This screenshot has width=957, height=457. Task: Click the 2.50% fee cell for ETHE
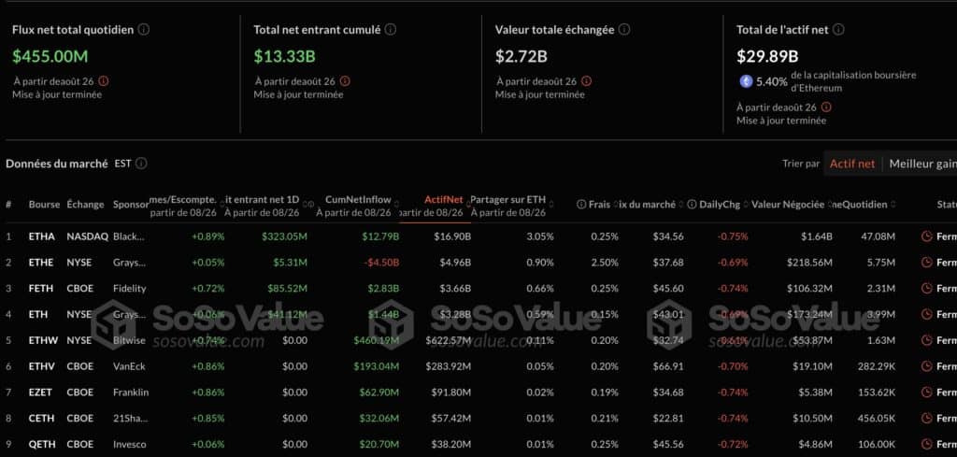(x=605, y=263)
